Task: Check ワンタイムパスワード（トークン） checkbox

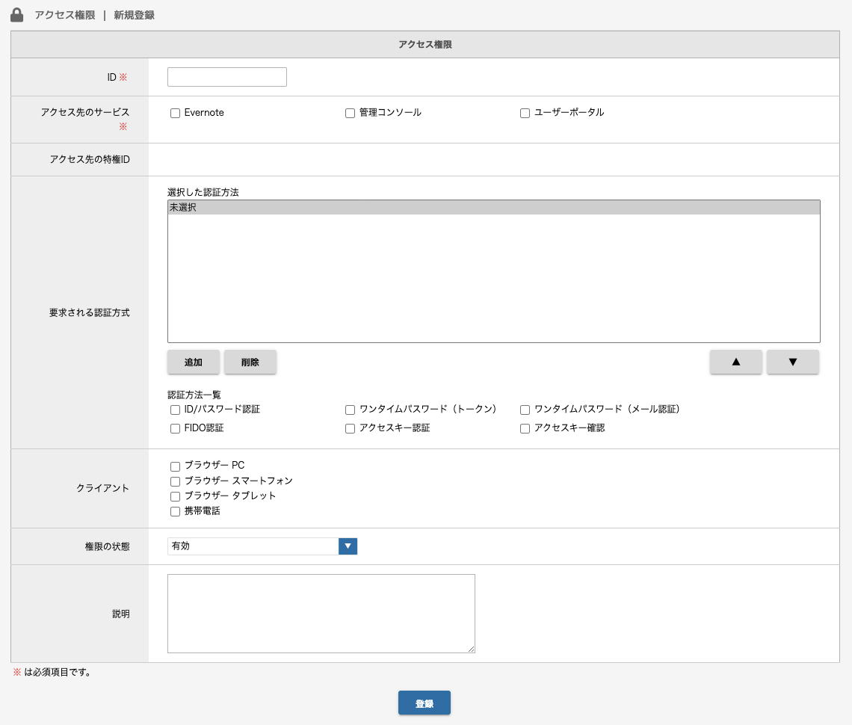Action: point(350,410)
